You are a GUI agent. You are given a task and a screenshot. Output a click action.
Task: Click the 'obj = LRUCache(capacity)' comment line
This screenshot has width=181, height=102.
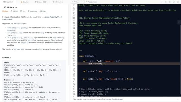93,92
